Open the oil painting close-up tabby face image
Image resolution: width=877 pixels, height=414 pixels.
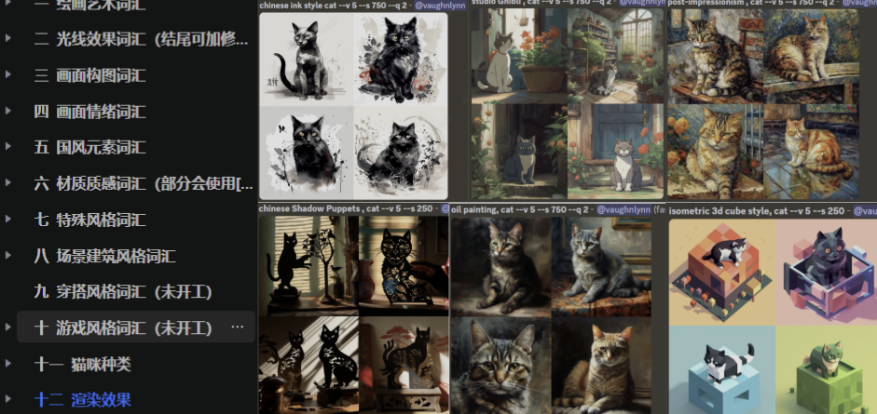pyautogui.click(x=500, y=366)
